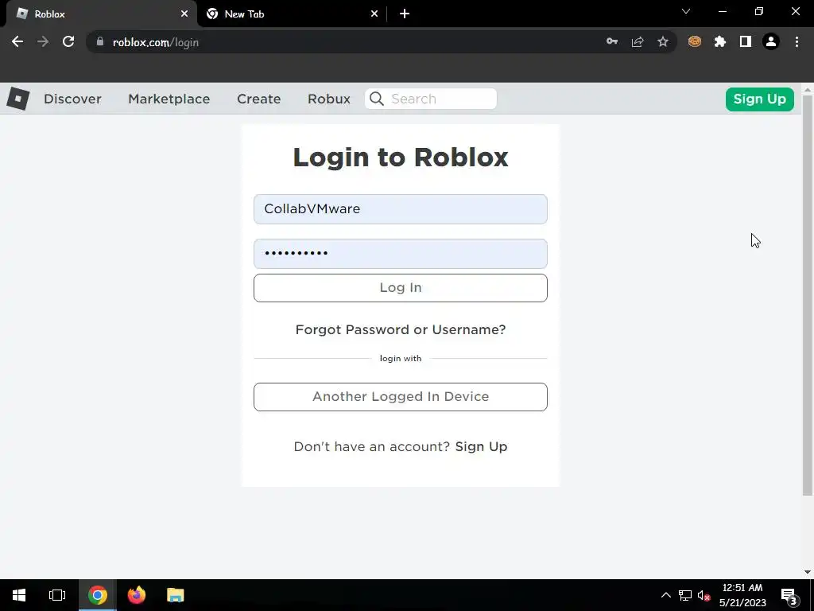
Task: Click the lock icon beside roblox.com URL
Action: 100,42
